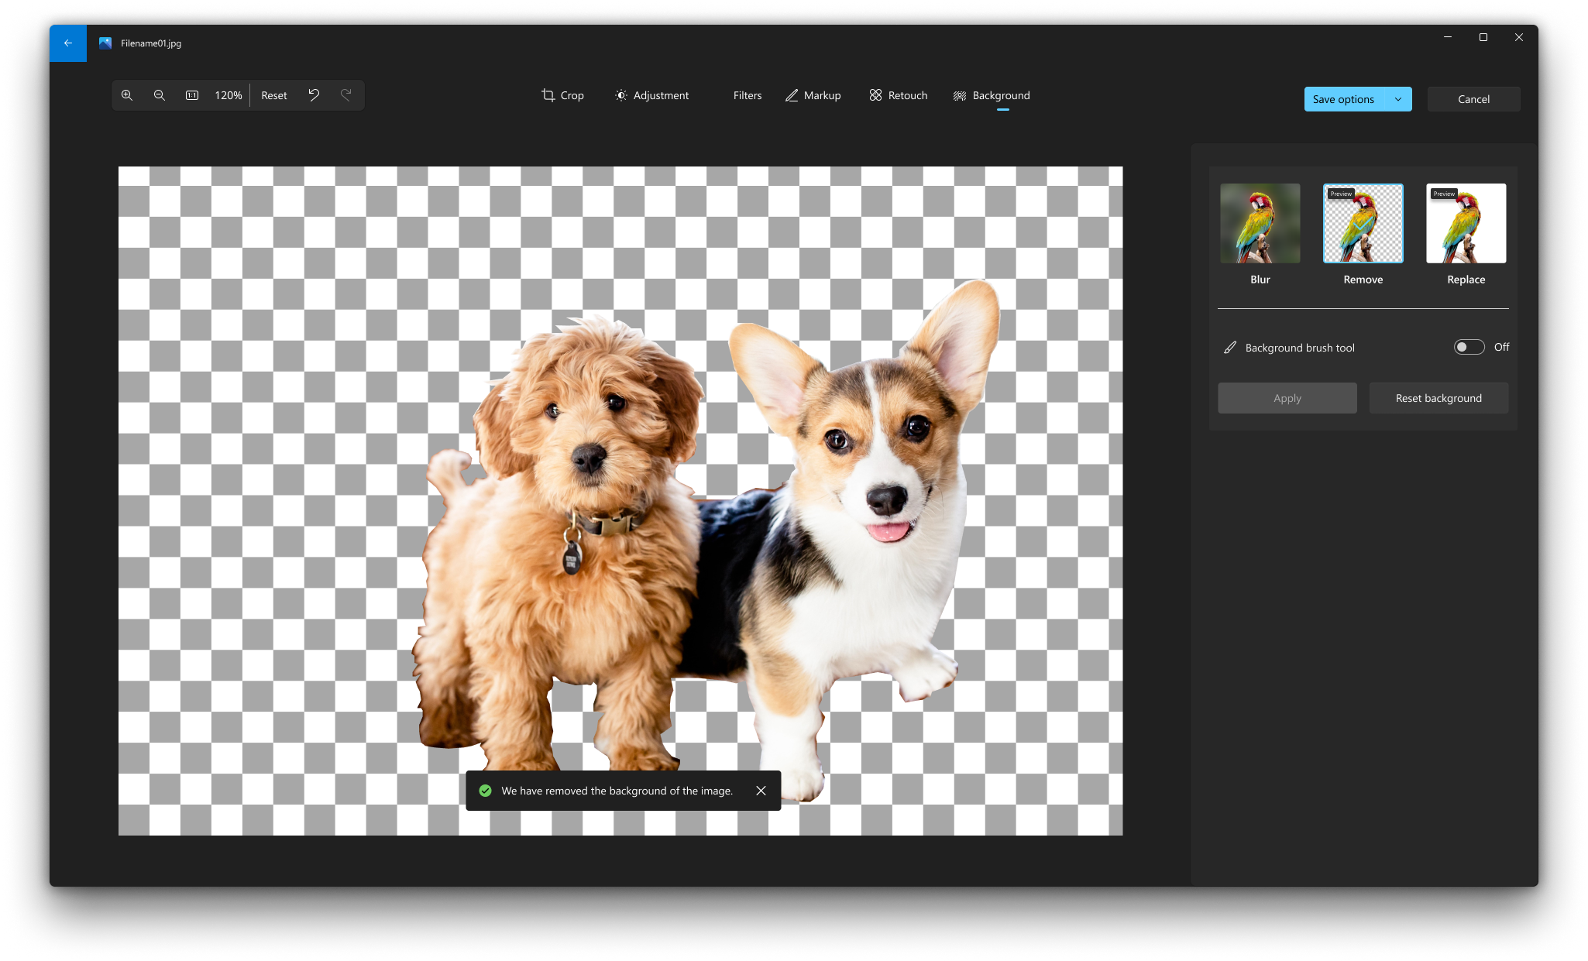1588x961 pixels.
Task: Adjust zoom level via input field
Action: tap(227, 95)
